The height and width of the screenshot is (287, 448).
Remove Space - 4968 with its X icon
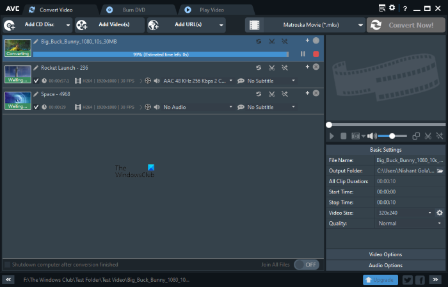tap(316, 93)
